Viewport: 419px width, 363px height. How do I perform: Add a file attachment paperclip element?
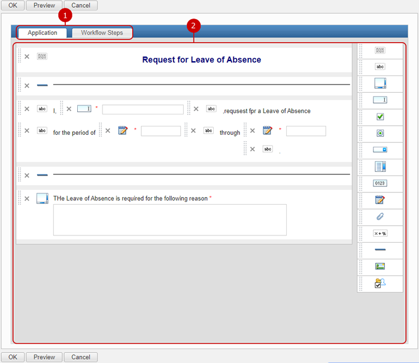pos(380,216)
